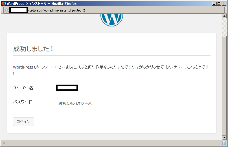Click the status bar close X icon
228x147 pixels.
point(4,143)
